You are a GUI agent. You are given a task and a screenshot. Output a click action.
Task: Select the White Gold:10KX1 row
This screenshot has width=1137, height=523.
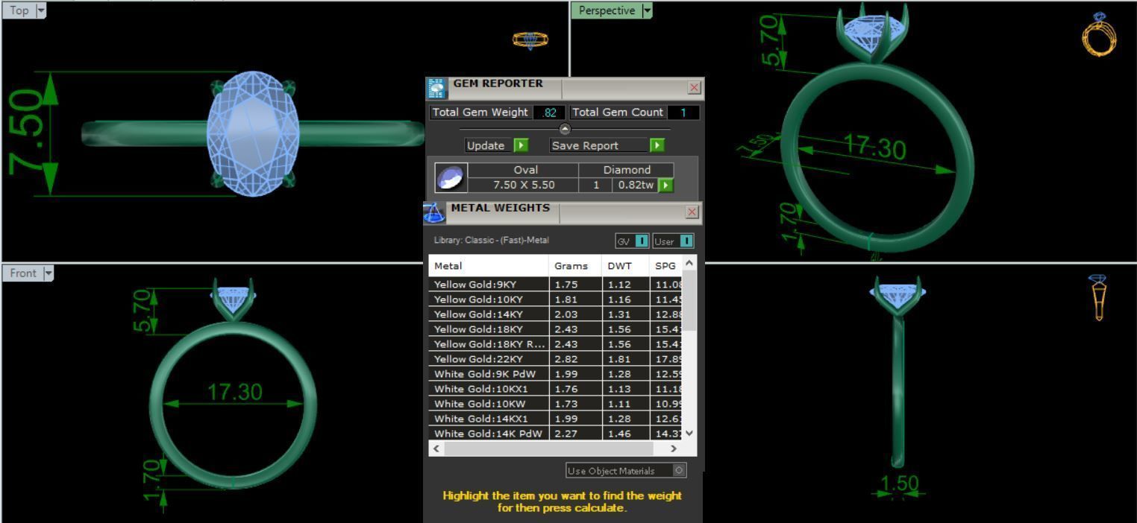[555, 389]
